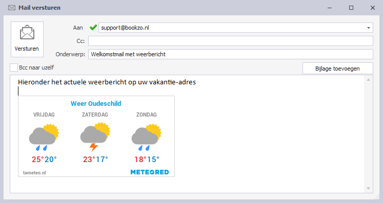Click the VRIJDAG day label
383x203 pixels.
44,115
